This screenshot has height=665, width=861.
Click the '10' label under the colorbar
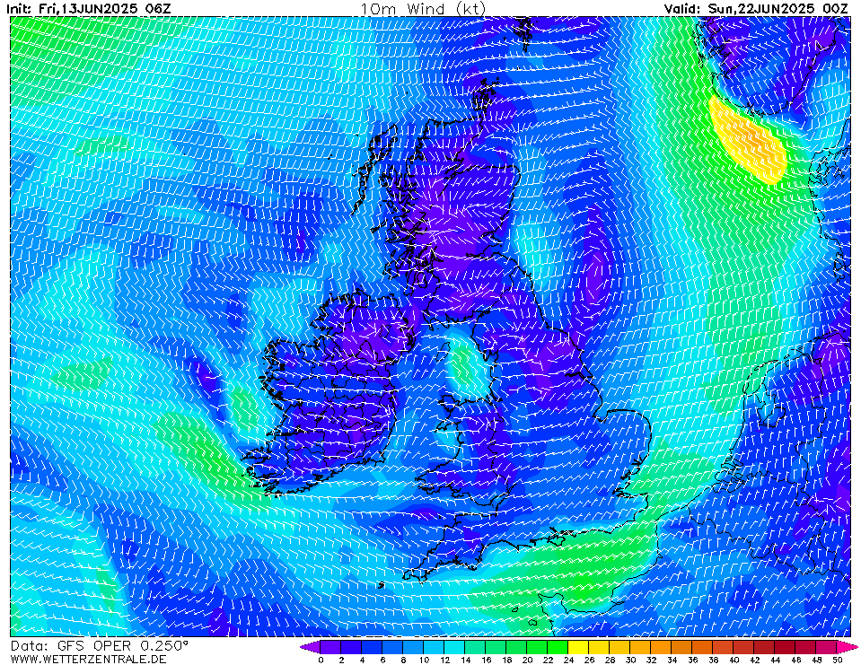point(424,660)
